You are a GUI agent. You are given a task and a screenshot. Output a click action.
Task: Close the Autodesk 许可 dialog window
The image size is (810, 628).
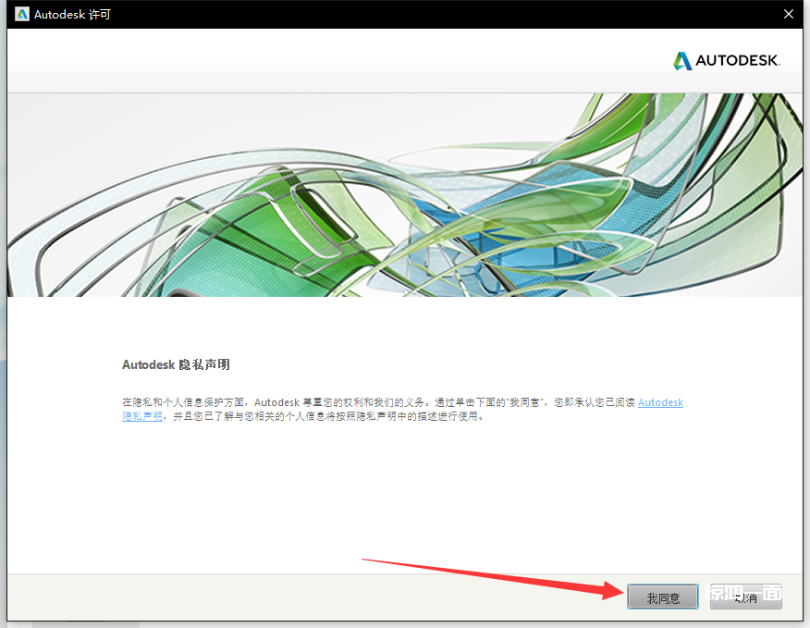788,15
